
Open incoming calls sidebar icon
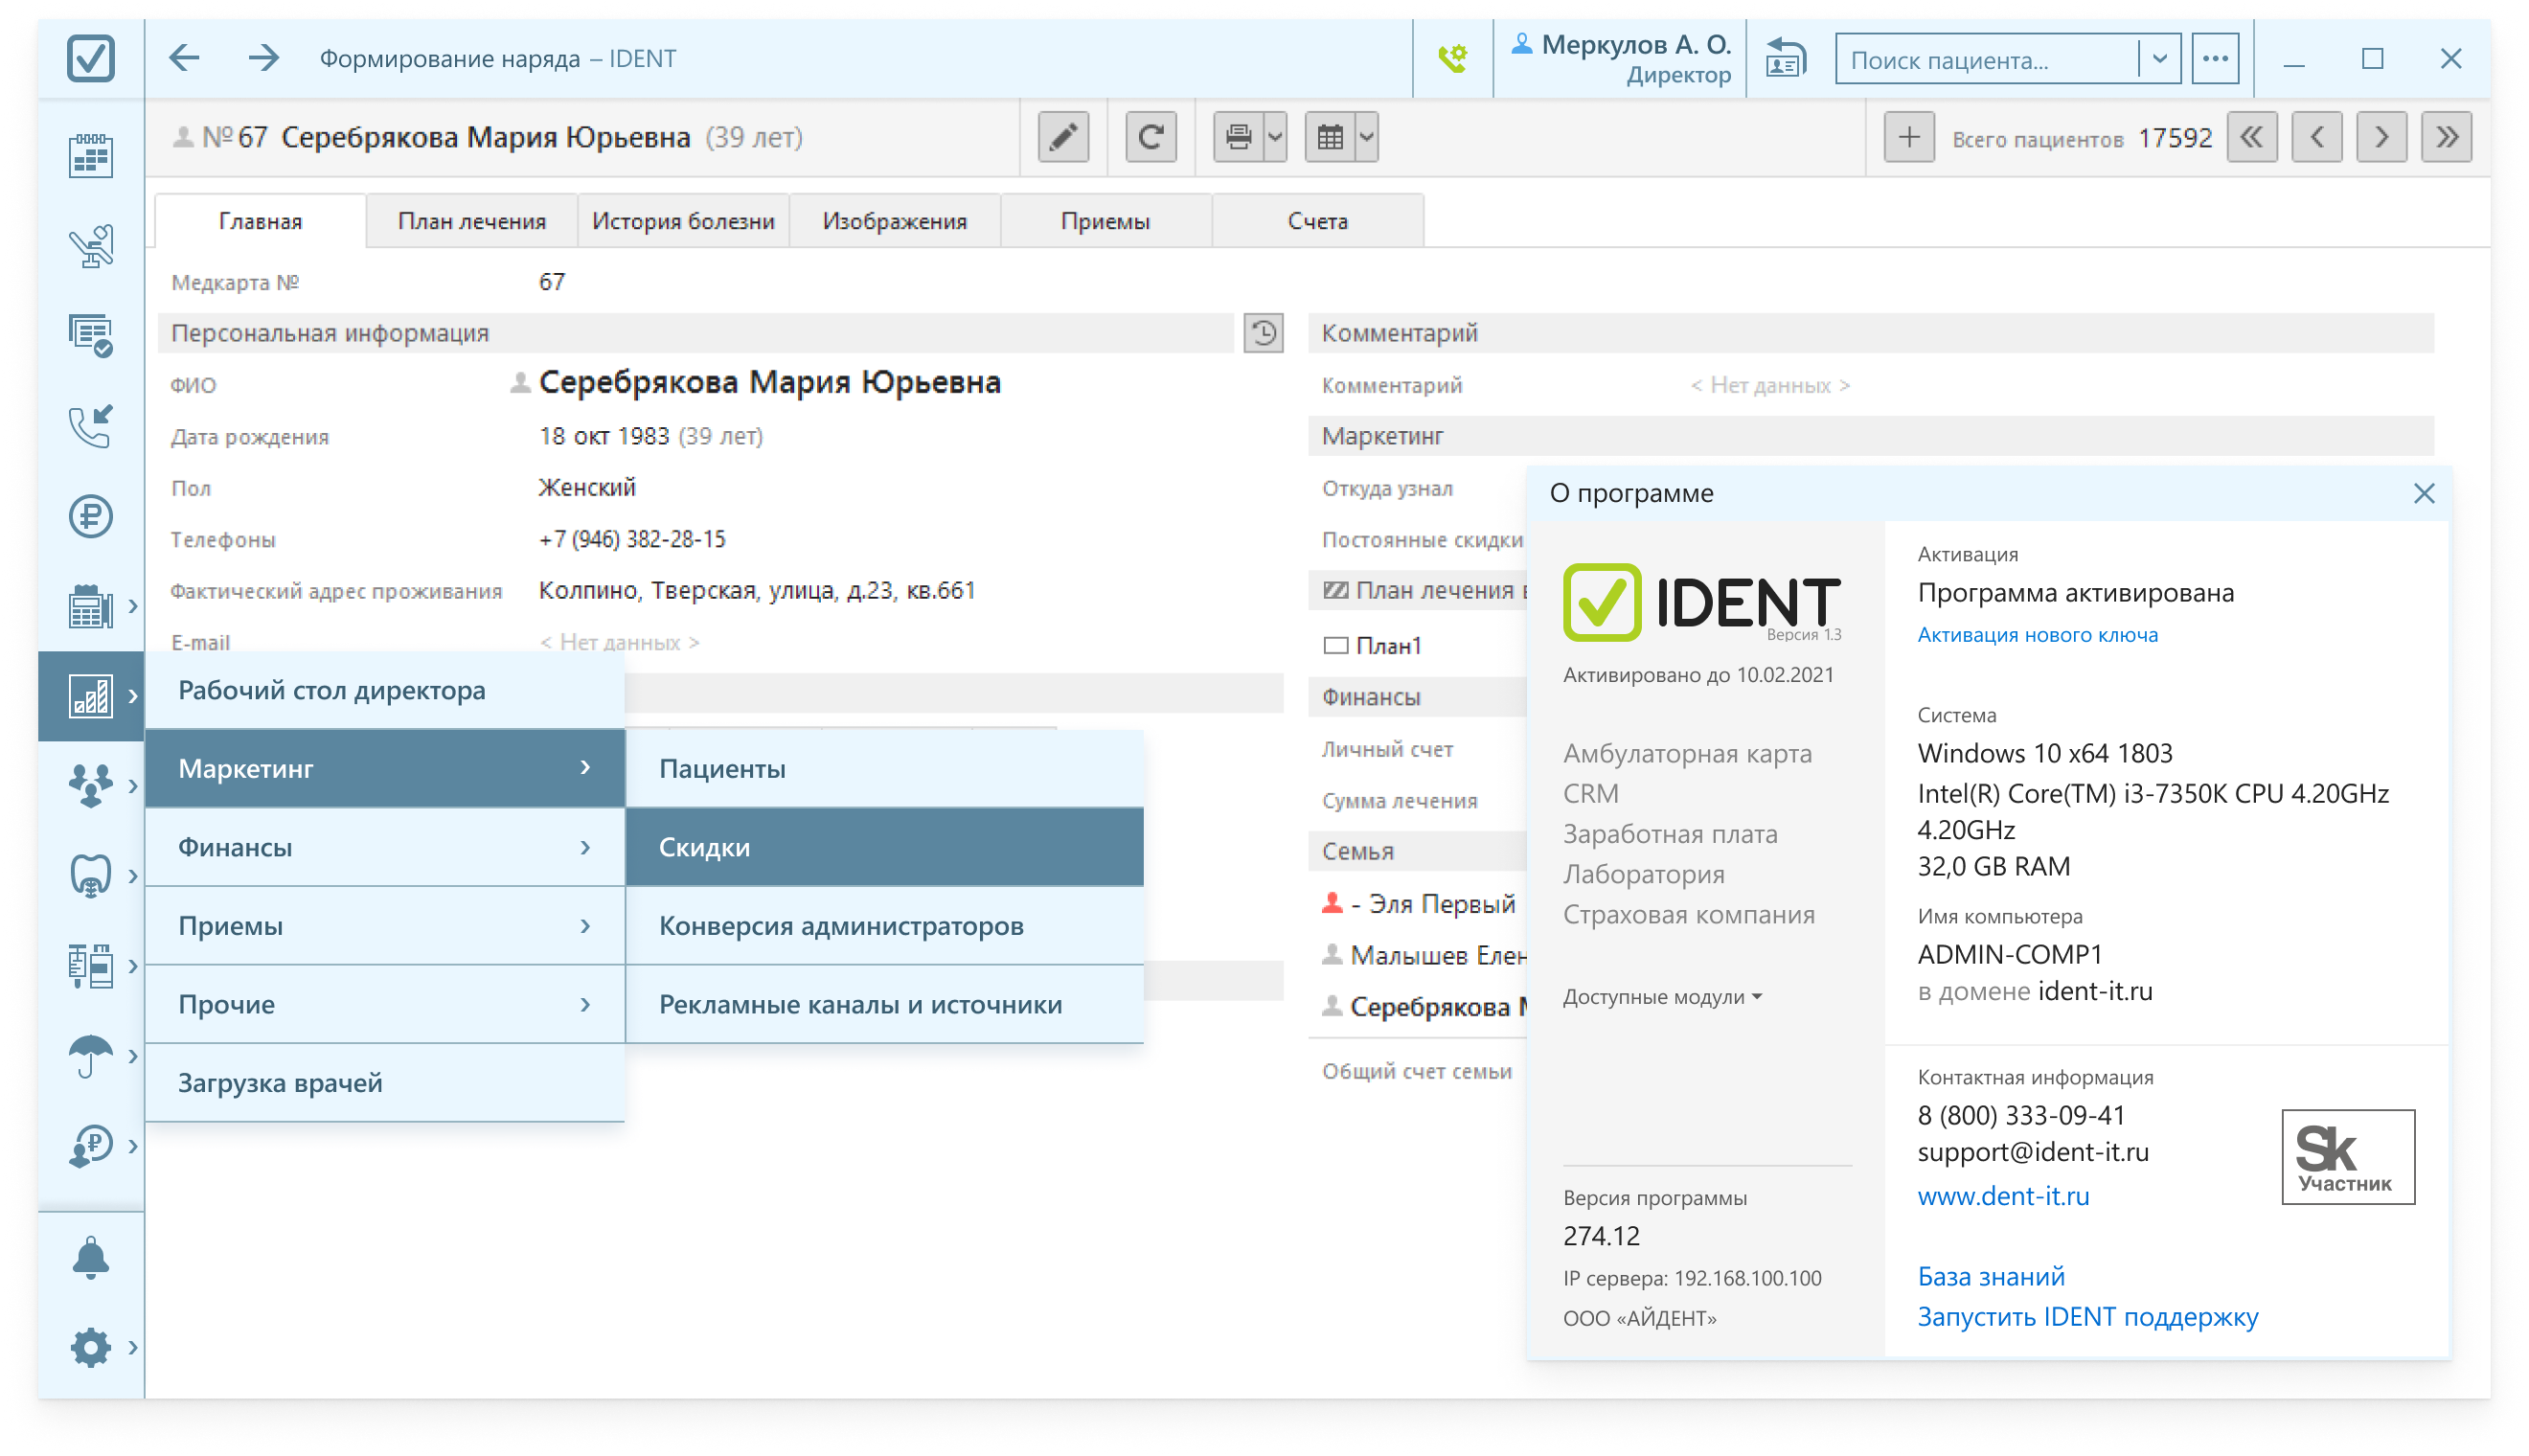(x=90, y=427)
